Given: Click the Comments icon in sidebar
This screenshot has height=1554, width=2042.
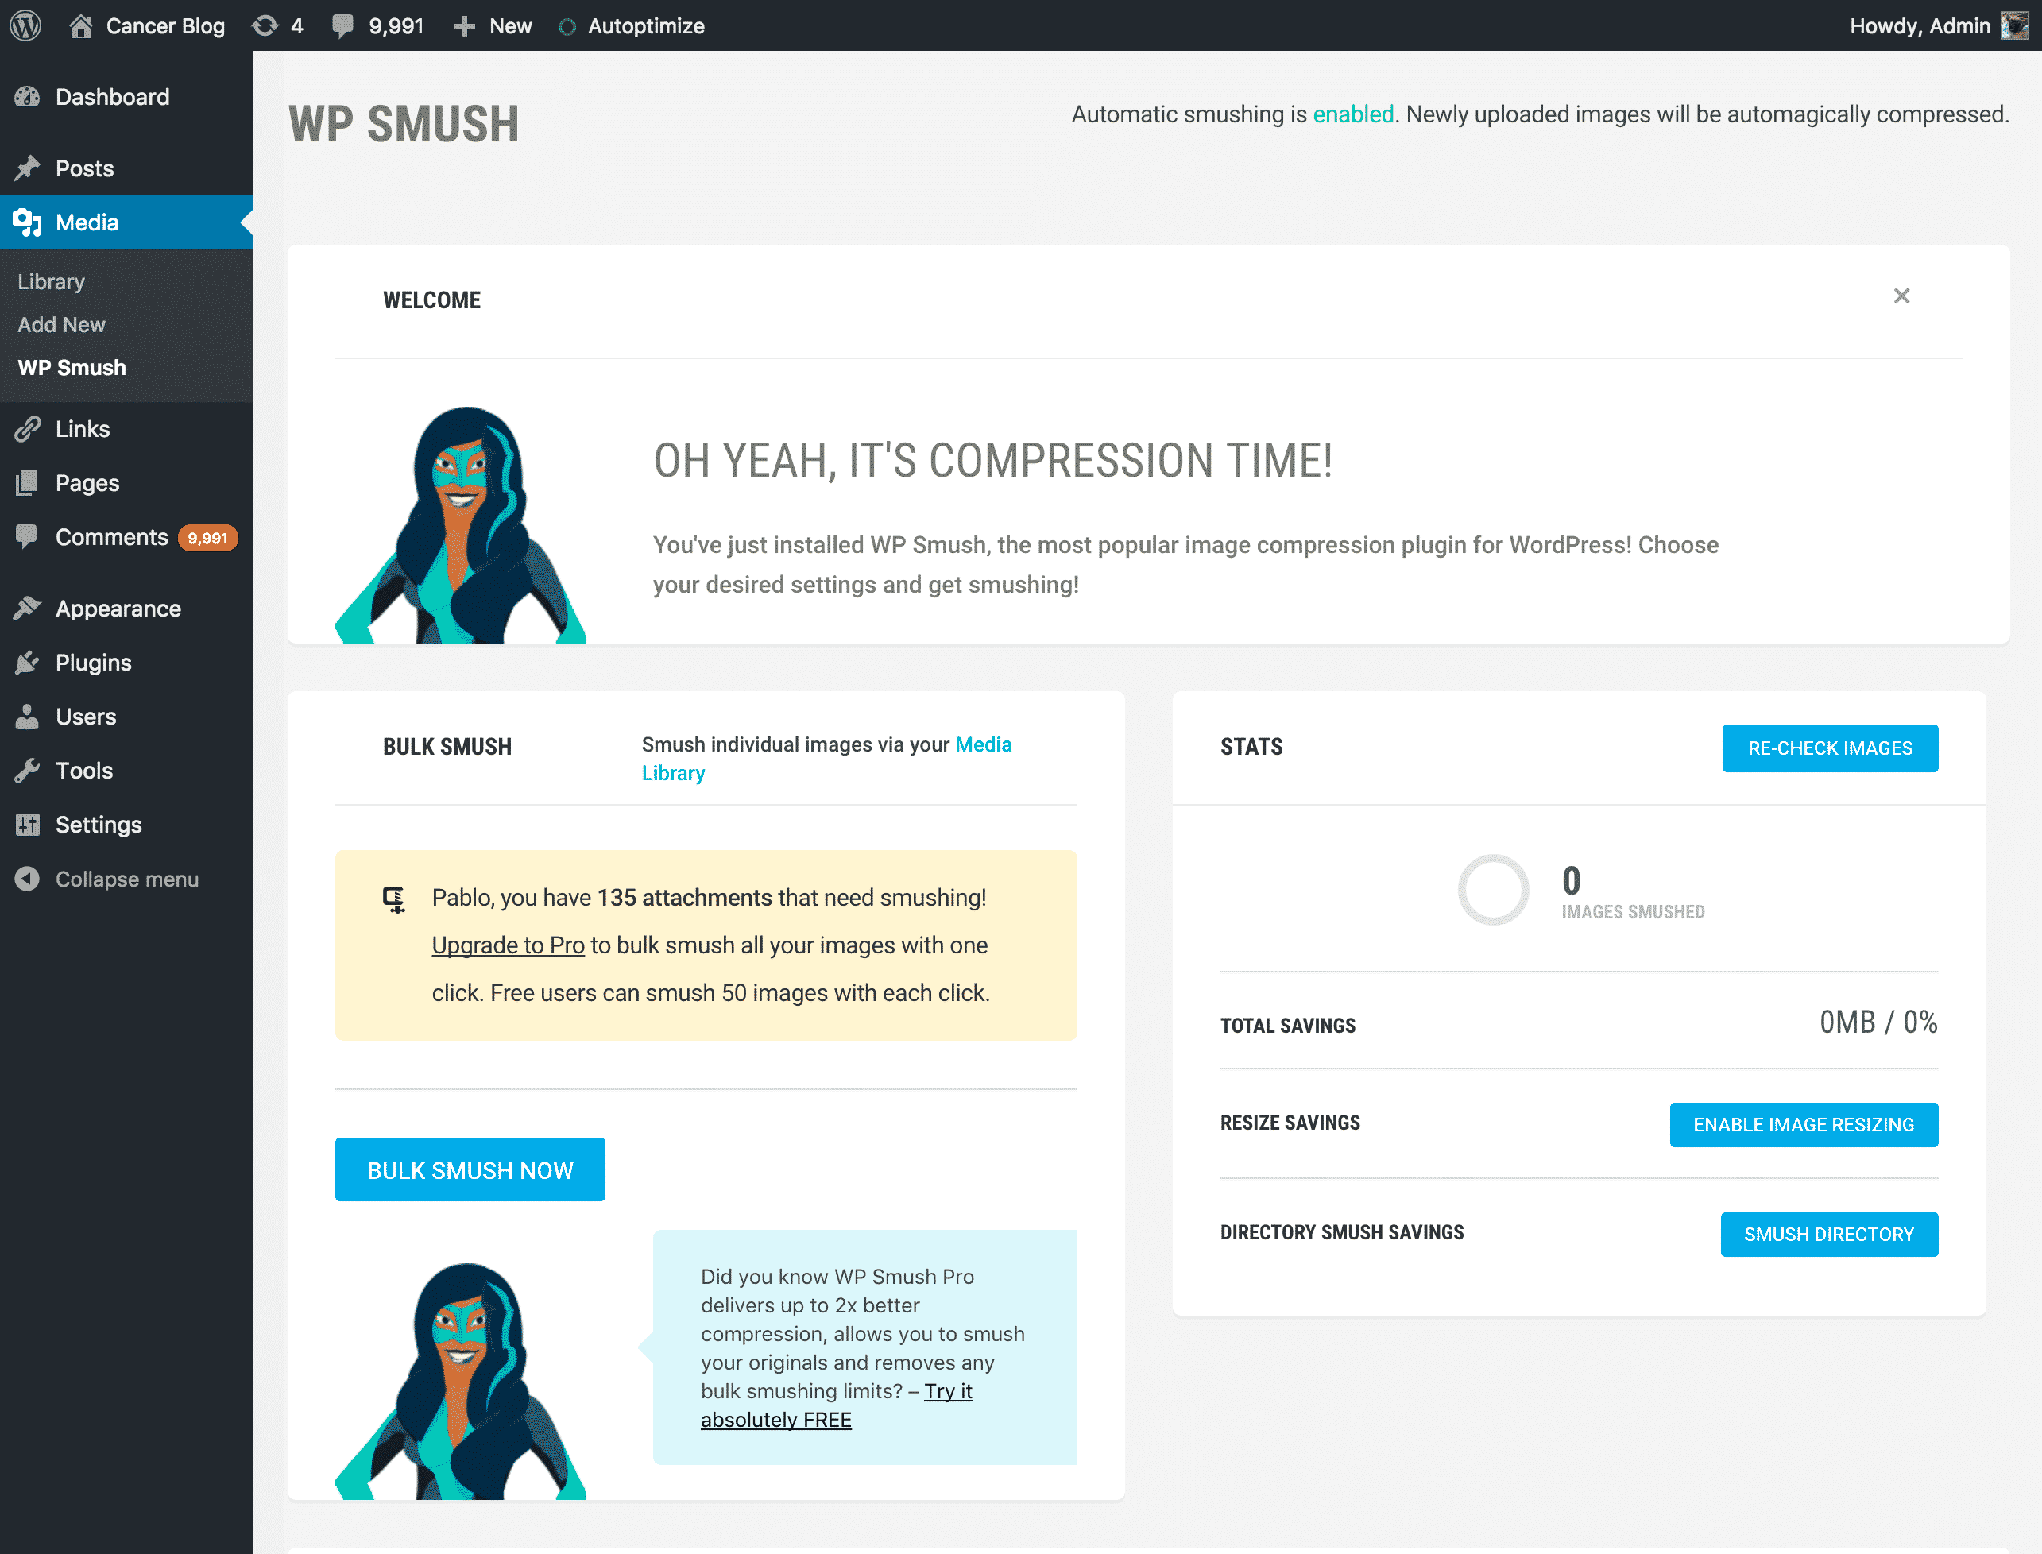Looking at the screenshot, I should click(x=26, y=537).
